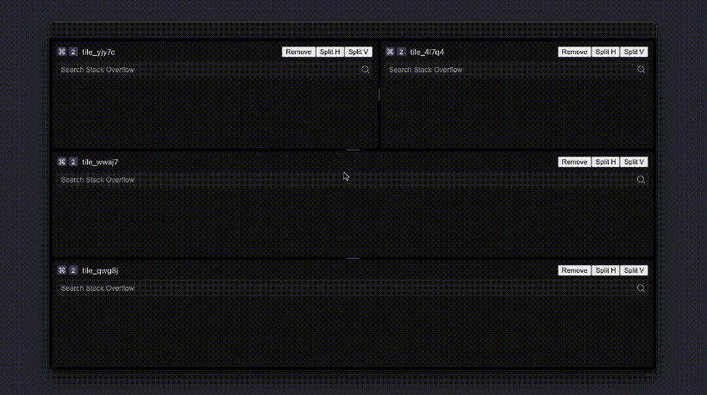Viewport: 707px width, 395px height.
Task: Focus the Search Stack Overflow field in tile_yjy7c
Action: (207, 70)
